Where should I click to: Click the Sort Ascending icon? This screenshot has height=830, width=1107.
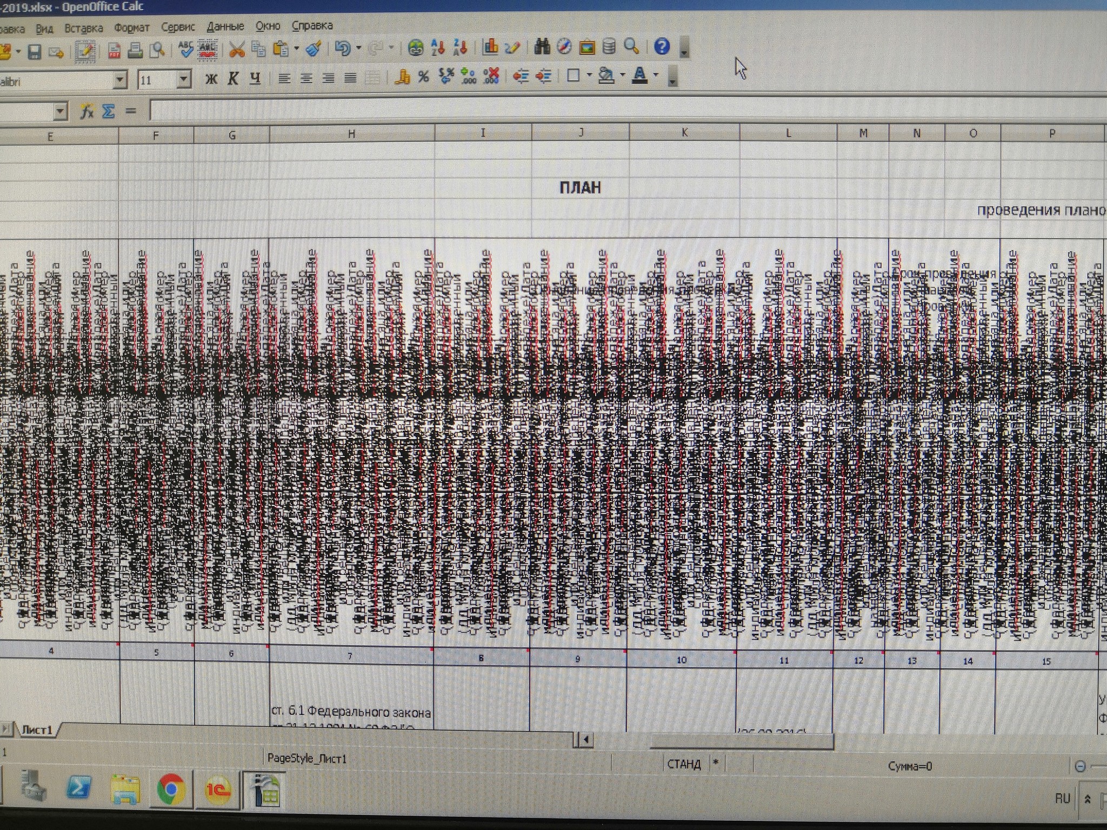coord(438,48)
